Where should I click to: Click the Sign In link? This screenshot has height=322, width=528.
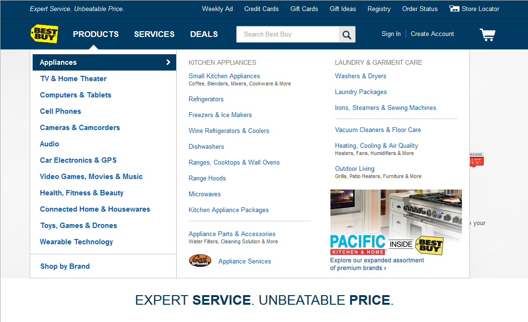tap(391, 34)
